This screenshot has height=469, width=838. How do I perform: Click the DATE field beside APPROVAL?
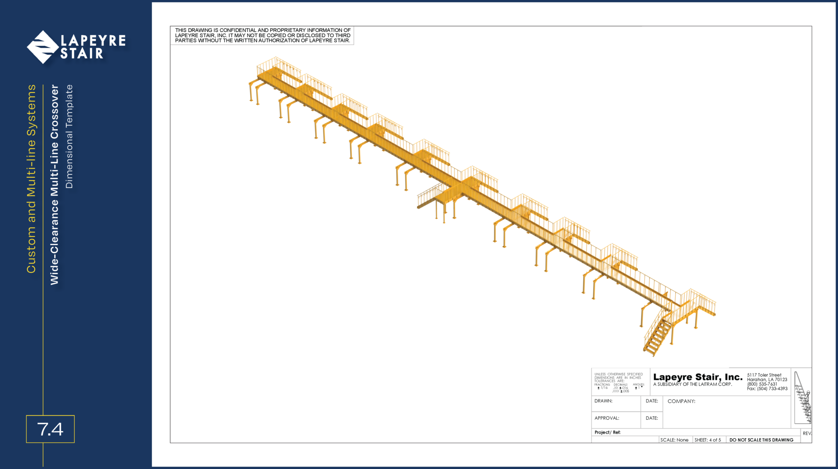(652, 419)
